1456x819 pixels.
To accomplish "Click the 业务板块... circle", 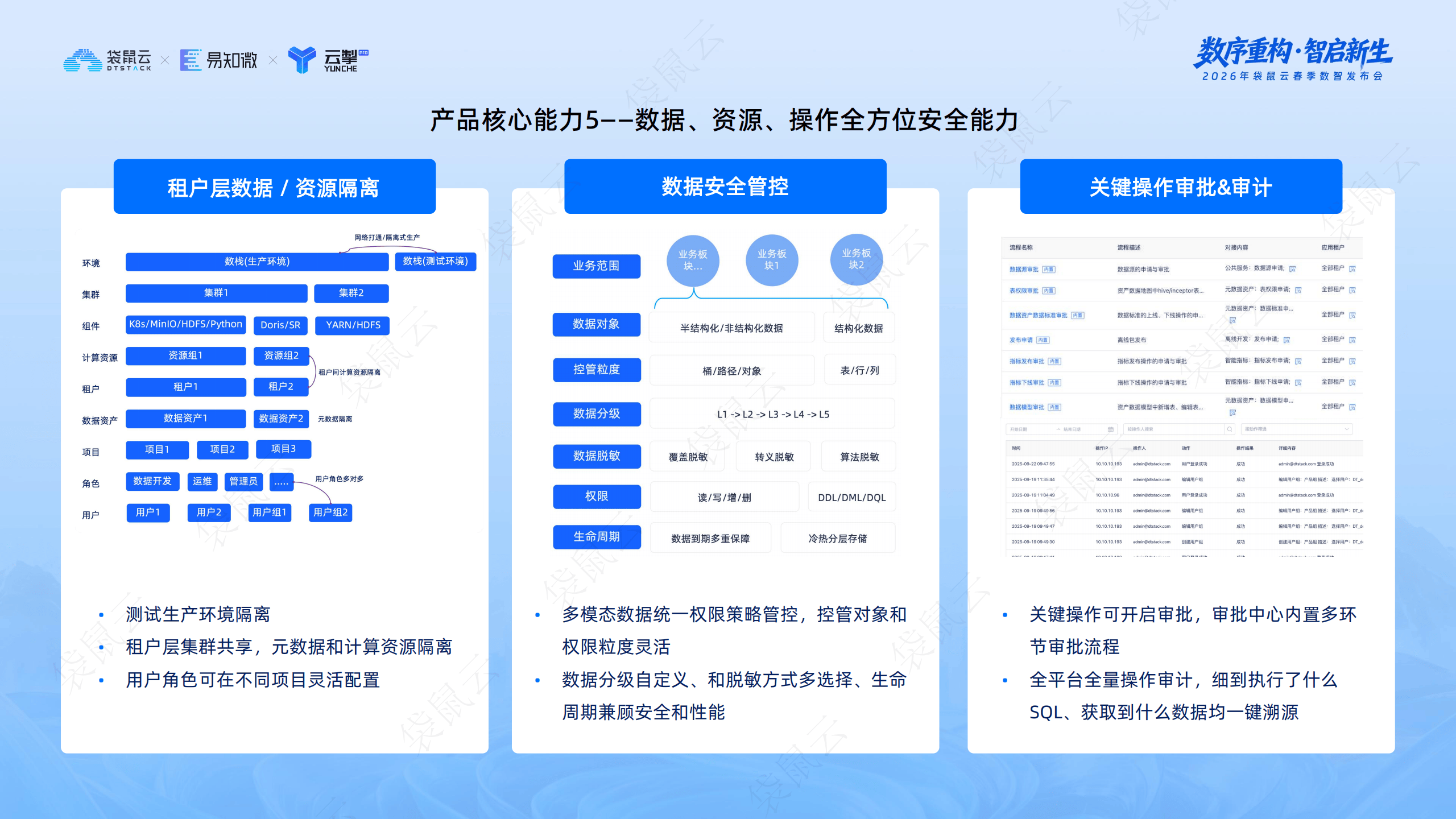I will click(693, 261).
